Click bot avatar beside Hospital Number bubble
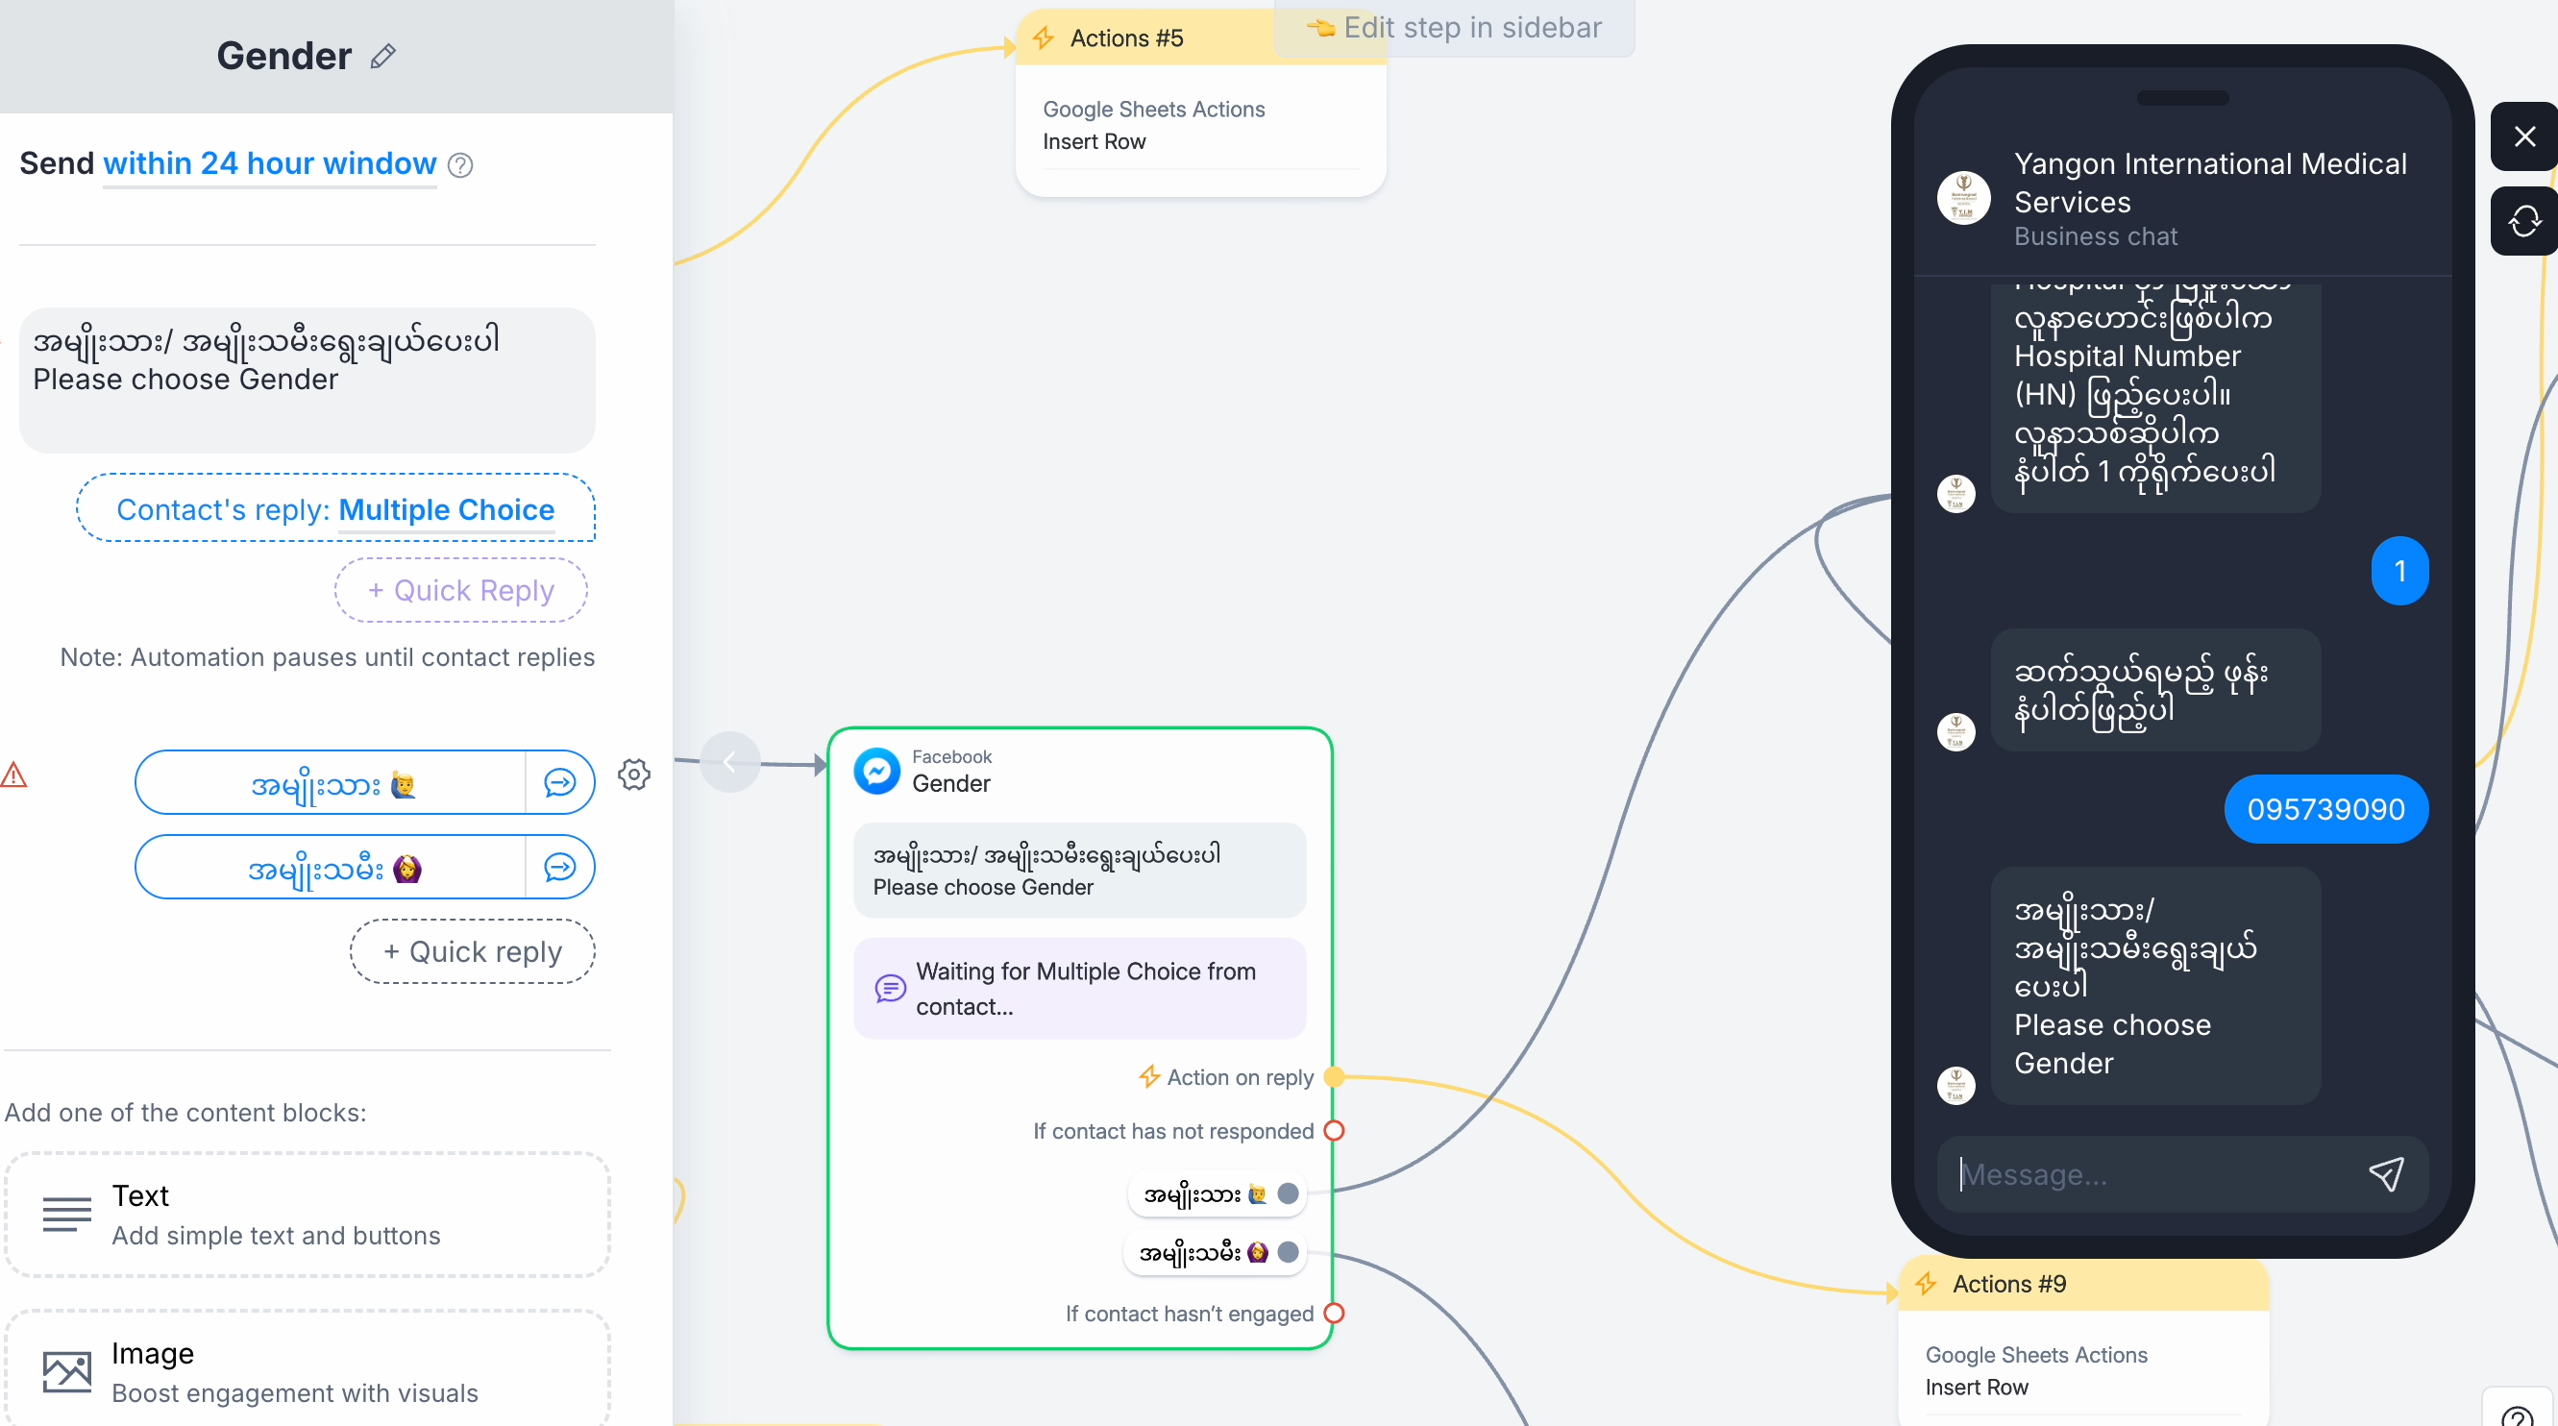Screen dimensions: 2558x1426 click(1955, 494)
